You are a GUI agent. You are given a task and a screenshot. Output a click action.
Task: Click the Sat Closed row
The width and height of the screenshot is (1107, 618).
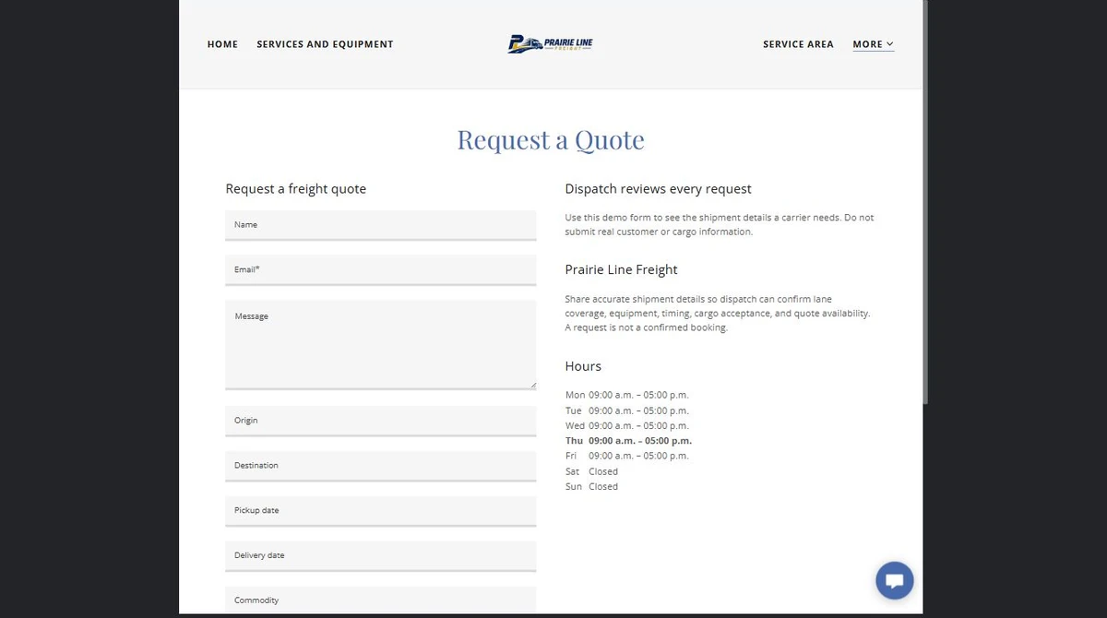click(x=591, y=471)
